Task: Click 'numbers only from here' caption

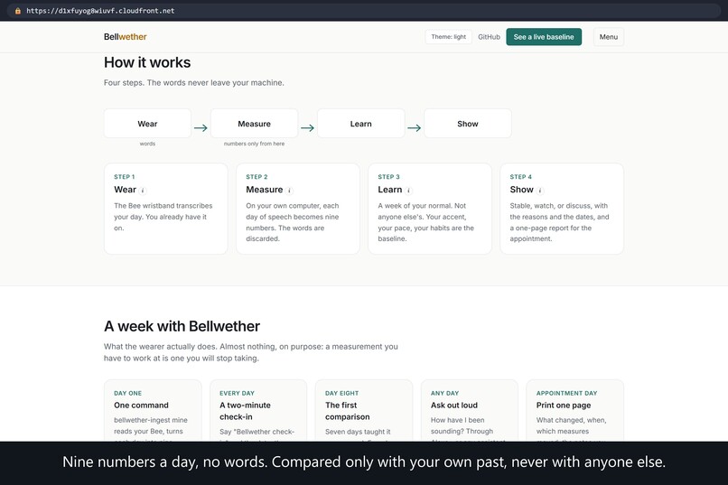Action: [254, 144]
